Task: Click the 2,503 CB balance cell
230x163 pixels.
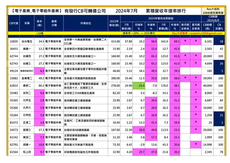Action: click(207, 49)
